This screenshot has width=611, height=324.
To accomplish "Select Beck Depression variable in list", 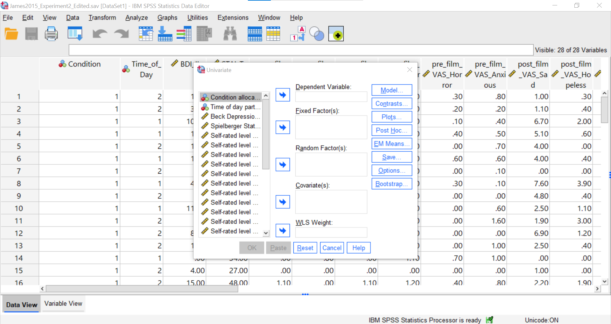I will pos(231,117).
